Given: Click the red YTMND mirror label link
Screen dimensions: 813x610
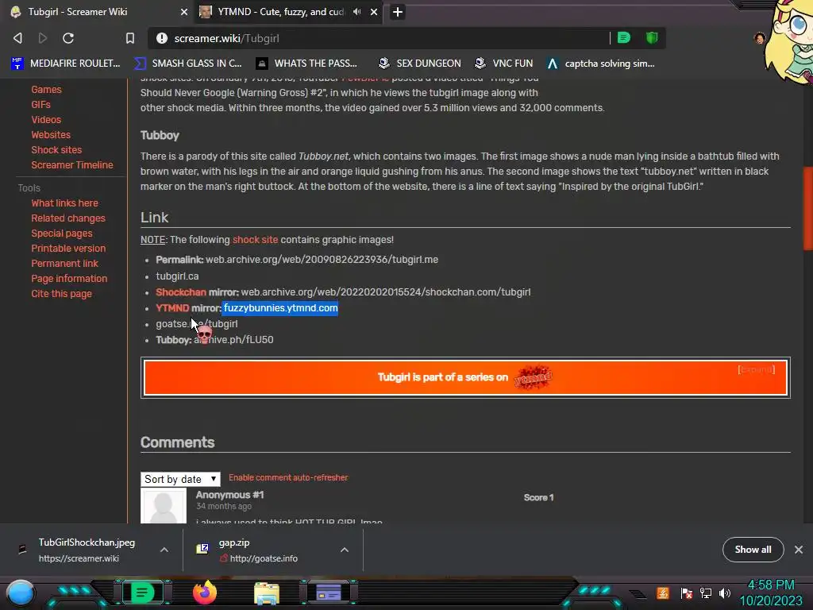Looking at the screenshot, I should coord(172,308).
